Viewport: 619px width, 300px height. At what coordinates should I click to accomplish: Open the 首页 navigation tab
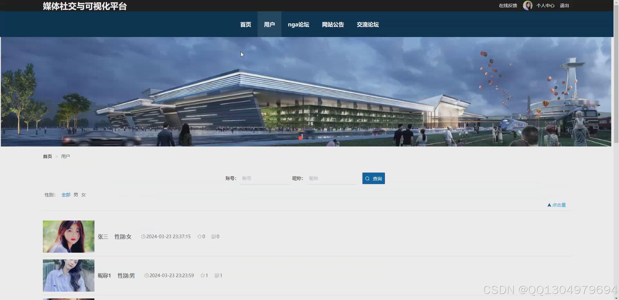click(245, 24)
